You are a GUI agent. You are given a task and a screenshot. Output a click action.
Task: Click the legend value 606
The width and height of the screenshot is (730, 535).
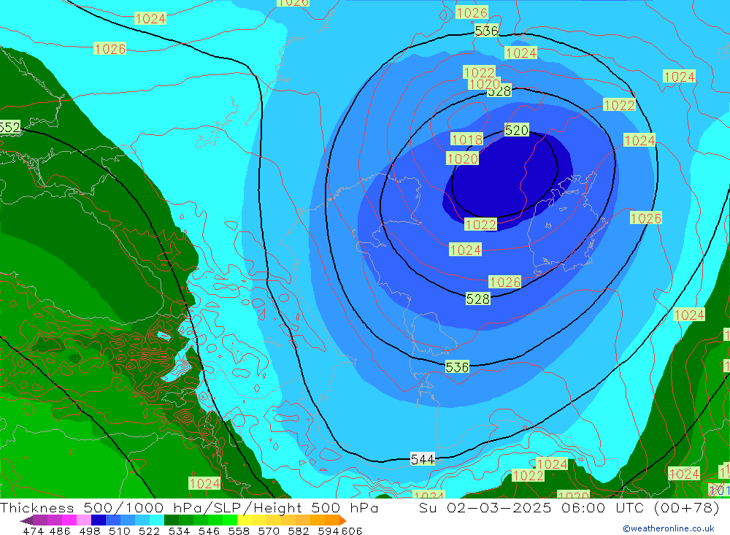pos(352,531)
